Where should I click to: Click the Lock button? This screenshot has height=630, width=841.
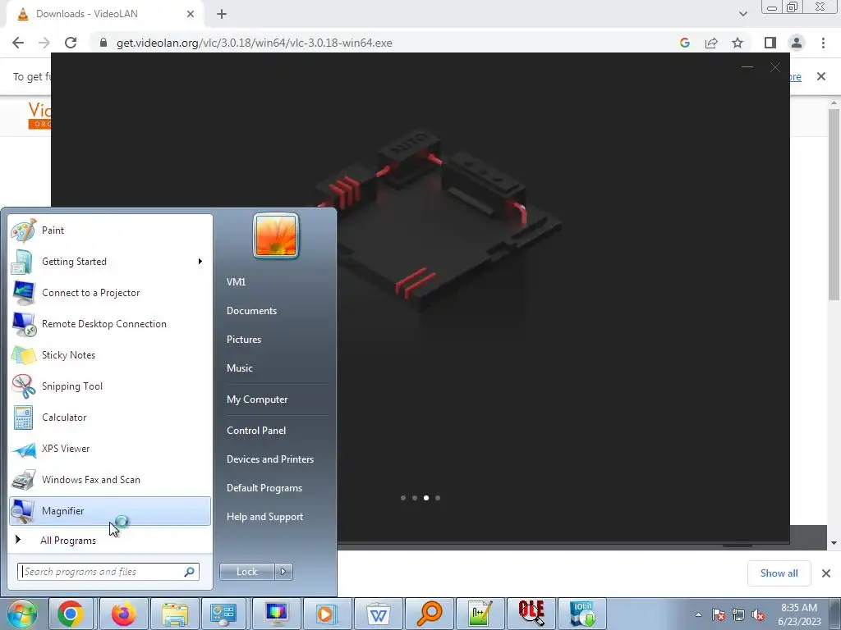click(x=246, y=572)
